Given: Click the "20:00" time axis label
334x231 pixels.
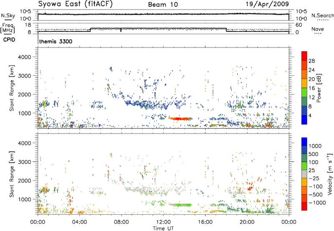Looking at the screenshot, I should (247, 222).
